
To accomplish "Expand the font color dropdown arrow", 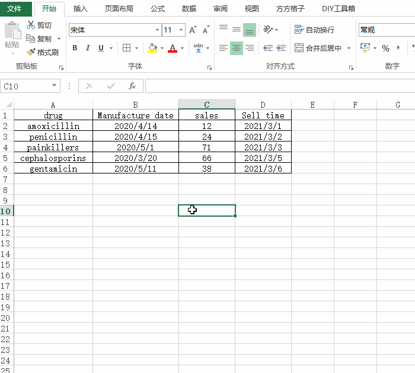I will pos(182,48).
